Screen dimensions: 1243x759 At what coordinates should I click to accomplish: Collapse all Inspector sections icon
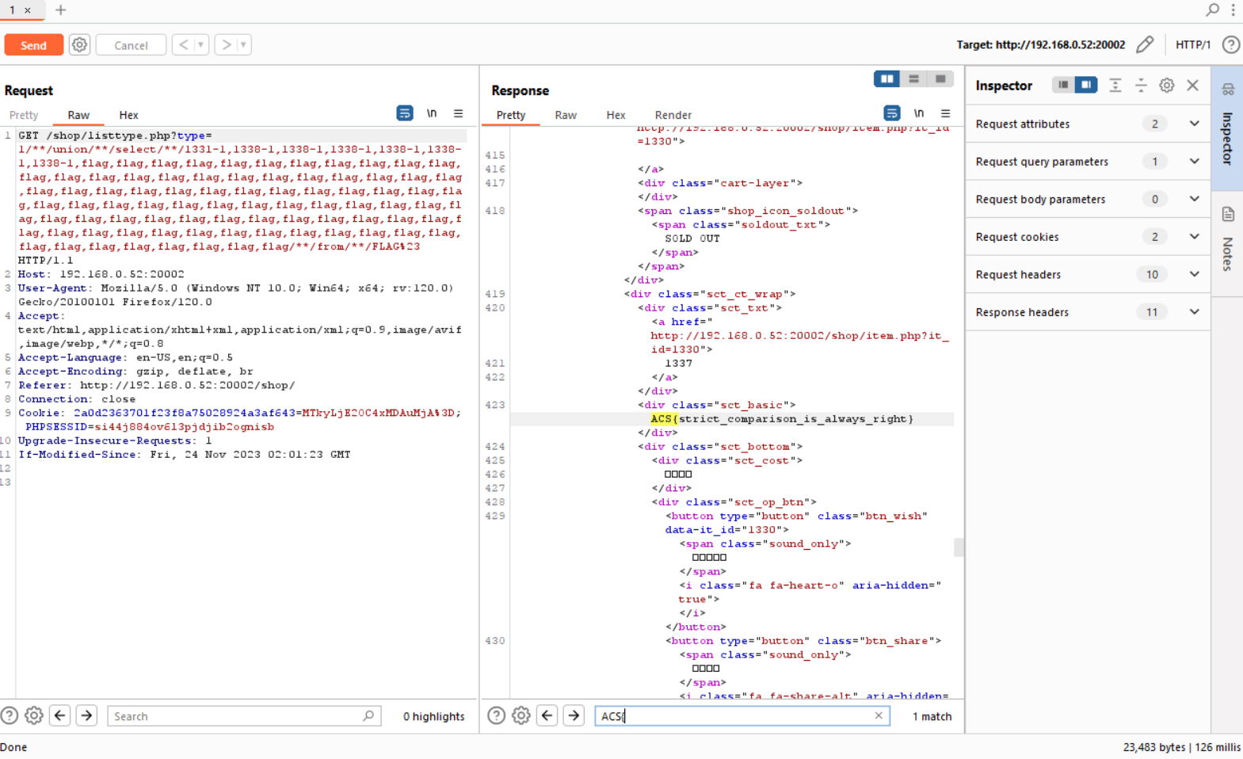(1141, 85)
